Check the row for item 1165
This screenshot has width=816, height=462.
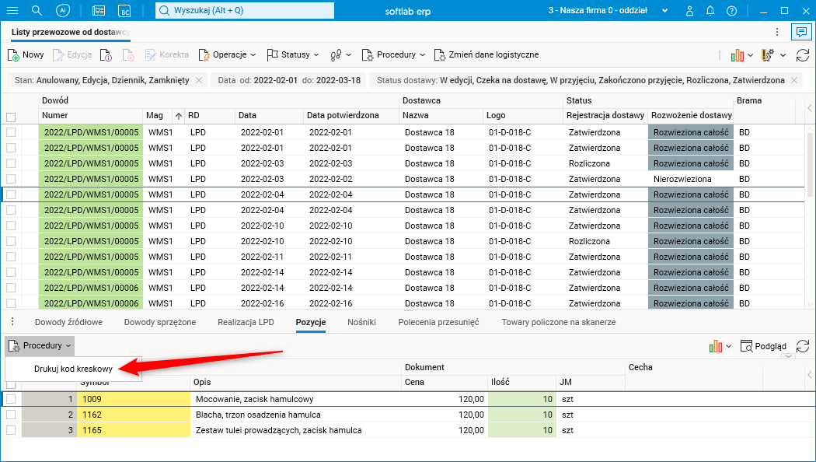coord(11,430)
